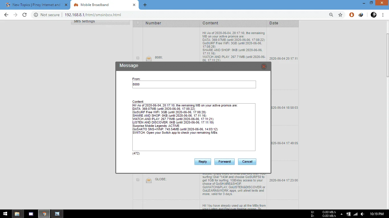View site information for Not secure
389x218 pixels.
pyautogui.click(x=47, y=15)
